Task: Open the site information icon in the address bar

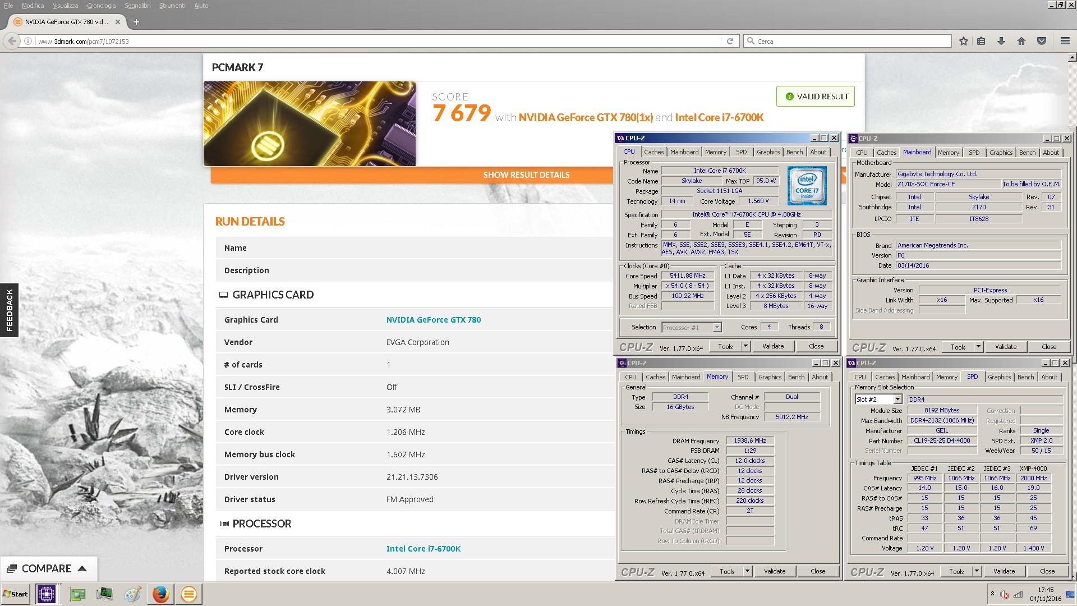Action: [28, 41]
